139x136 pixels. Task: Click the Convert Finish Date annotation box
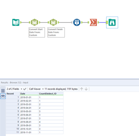tap(56, 32)
